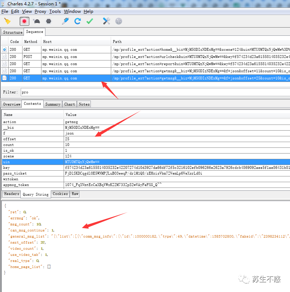
Task: Click the green Validate checkmark icon
Action: point(90,21)
